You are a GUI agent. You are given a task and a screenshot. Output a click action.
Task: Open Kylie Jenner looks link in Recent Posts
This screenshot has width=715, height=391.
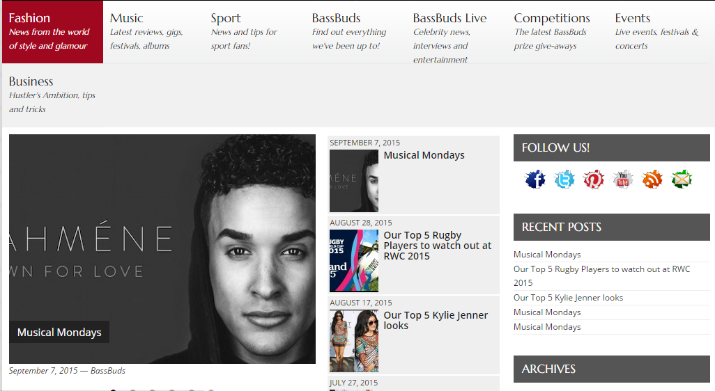pos(568,298)
